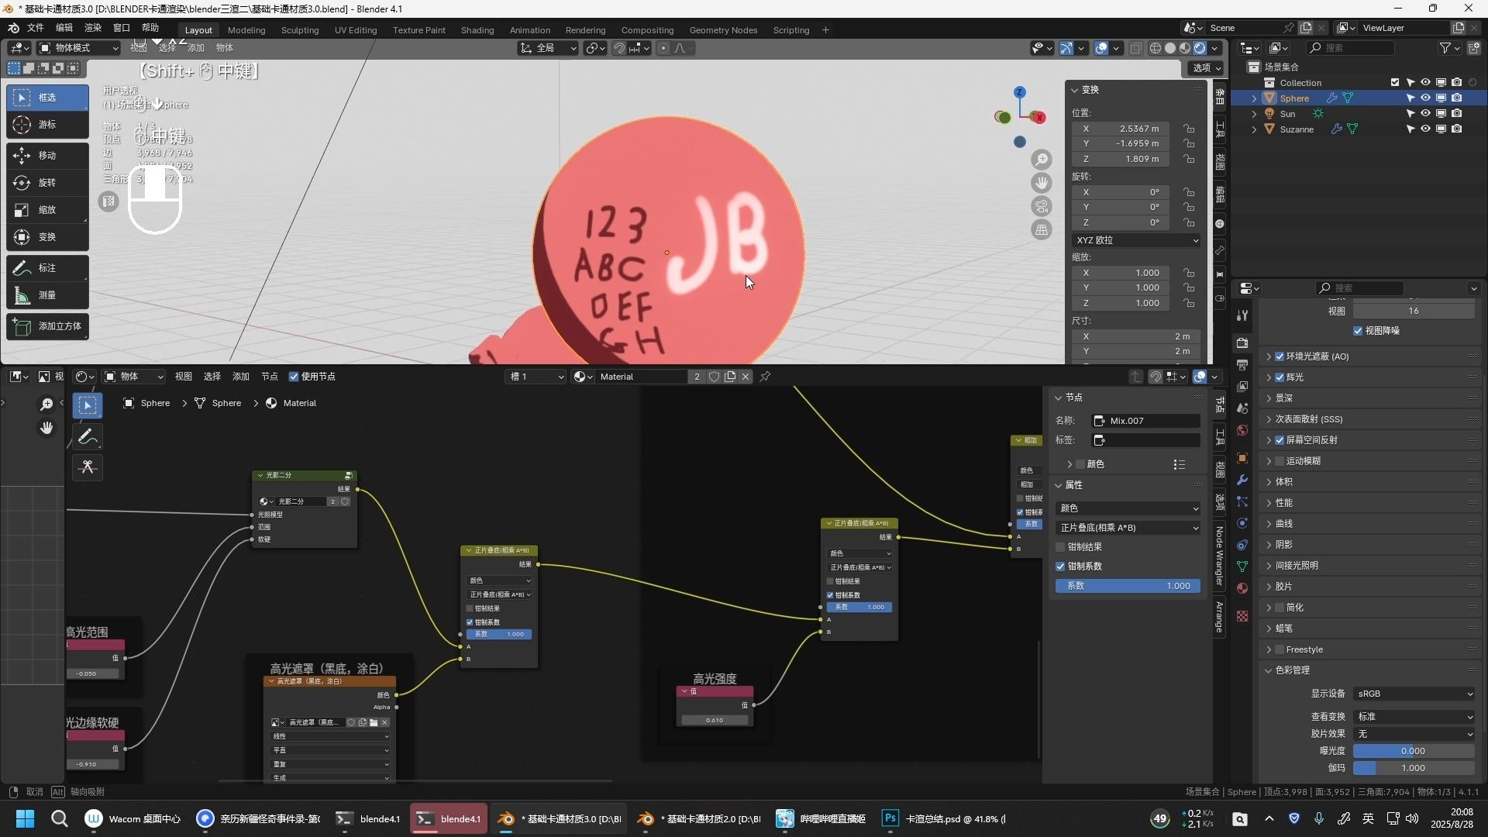1488x837 pixels.
Task: Select the 框选 box select tool
Action: (x=47, y=98)
